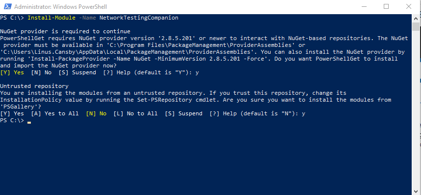This screenshot has height=195, width=421.
Task: Click the [A] Yes to All option
Action: pyautogui.click(x=55, y=113)
